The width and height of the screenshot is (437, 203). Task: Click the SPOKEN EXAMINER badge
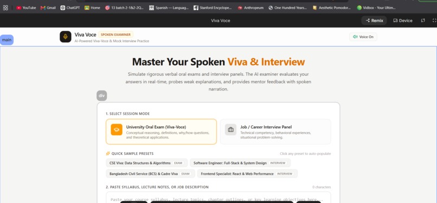115,35
